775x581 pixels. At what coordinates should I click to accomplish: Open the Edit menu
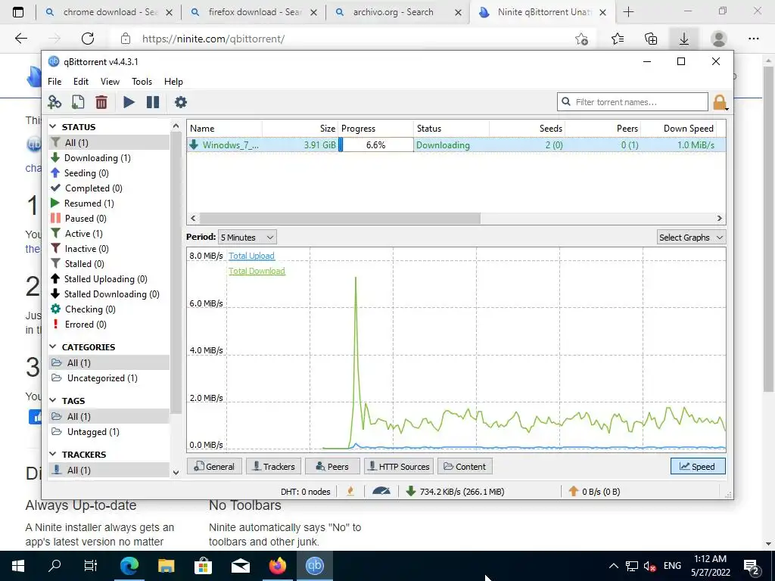pos(80,82)
